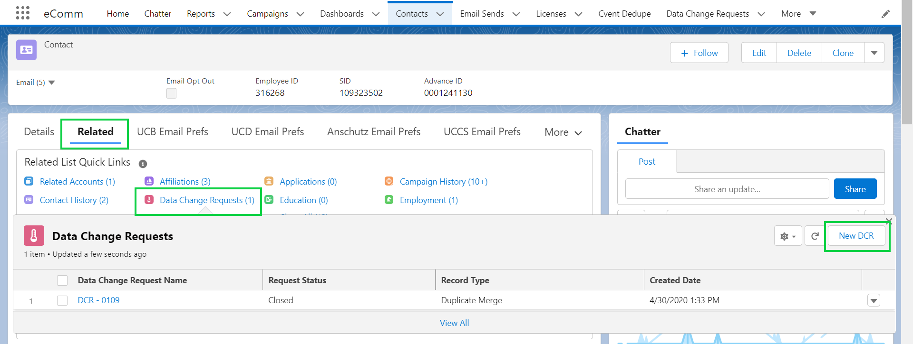The image size is (913, 344).
Task: Click View All data change requests
Action: click(454, 323)
